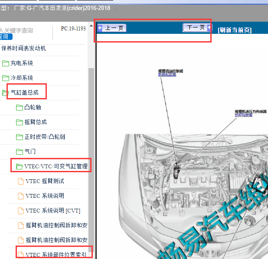Click the 摇臂总成 folder icon

tap(20, 122)
